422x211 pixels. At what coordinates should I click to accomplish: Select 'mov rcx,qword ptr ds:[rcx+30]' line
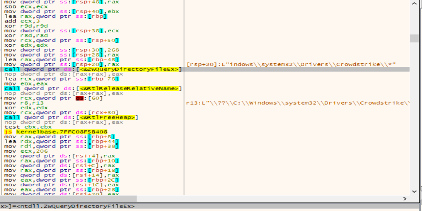click(62, 113)
